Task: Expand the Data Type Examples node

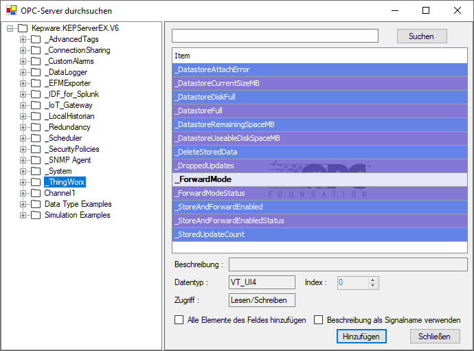Action: pos(23,204)
